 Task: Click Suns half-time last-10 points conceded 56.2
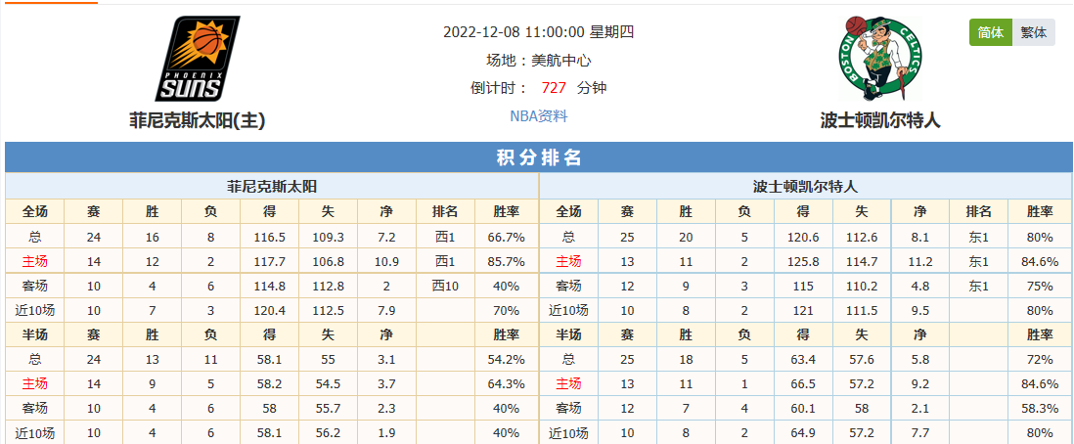[x=329, y=432]
